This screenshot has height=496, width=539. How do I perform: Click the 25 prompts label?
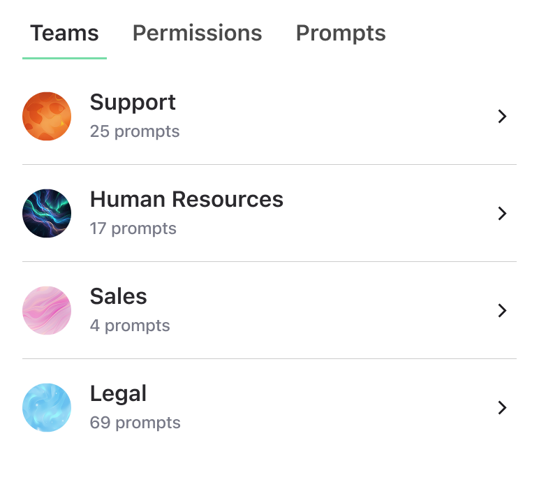click(x=135, y=131)
